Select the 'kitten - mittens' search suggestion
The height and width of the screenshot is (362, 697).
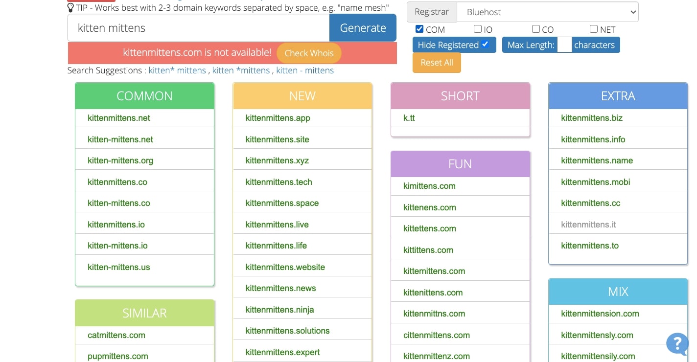click(305, 70)
